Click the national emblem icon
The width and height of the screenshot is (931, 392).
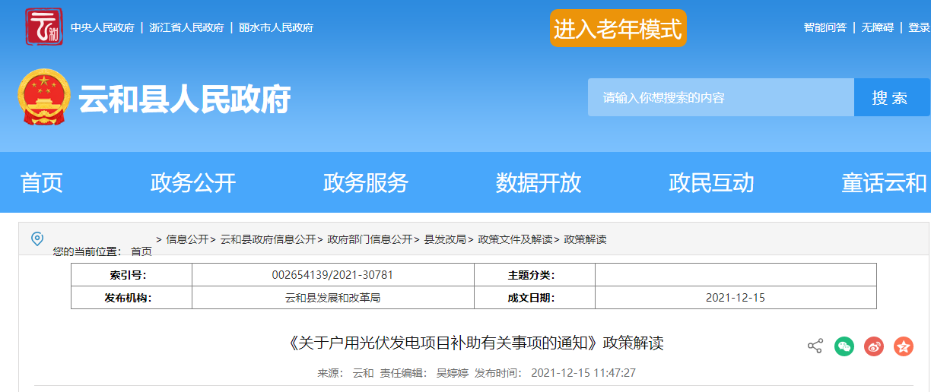(44, 97)
